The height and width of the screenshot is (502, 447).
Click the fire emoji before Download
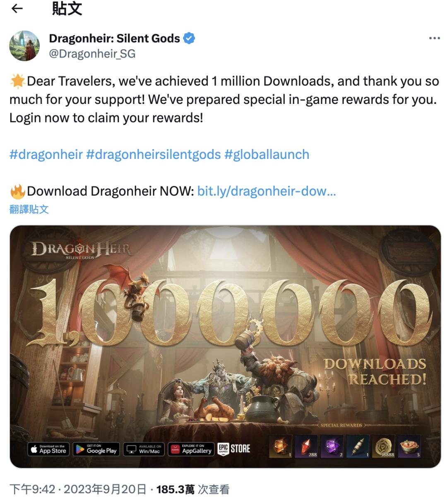(x=18, y=191)
